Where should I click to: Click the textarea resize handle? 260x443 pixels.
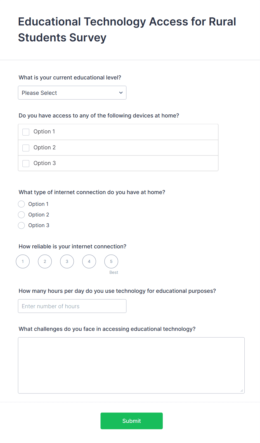(x=242, y=390)
